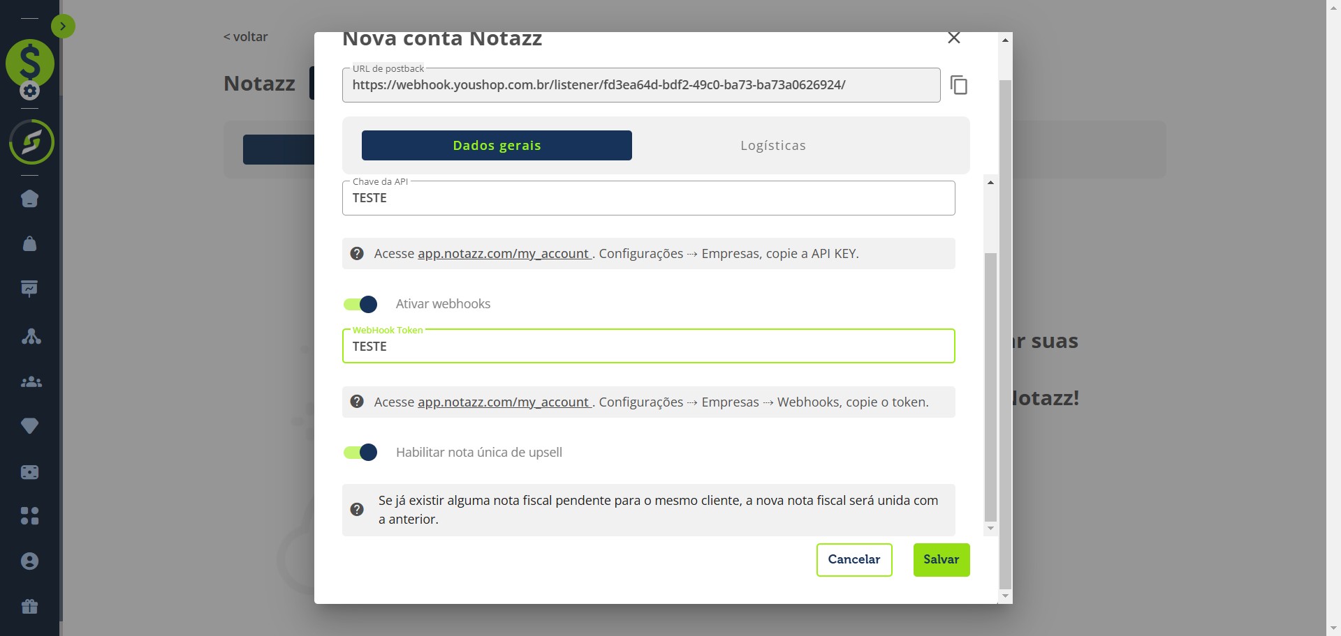The width and height of the screenshot is (1341, 636).
Task: Click the inner form scrollbar up arrow
Action: (x=990, y=183)
